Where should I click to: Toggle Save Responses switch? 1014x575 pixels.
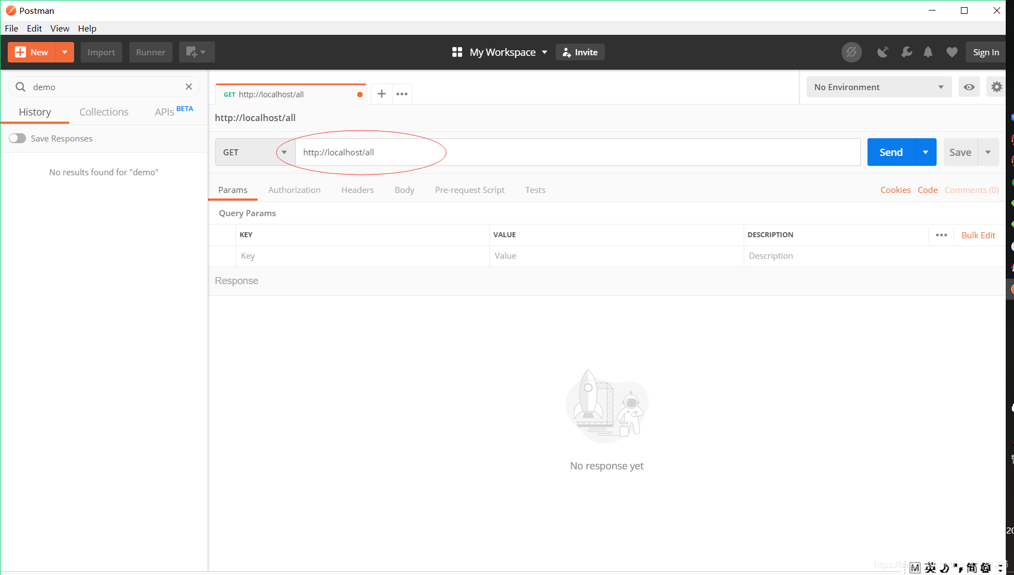coord(17,138)
